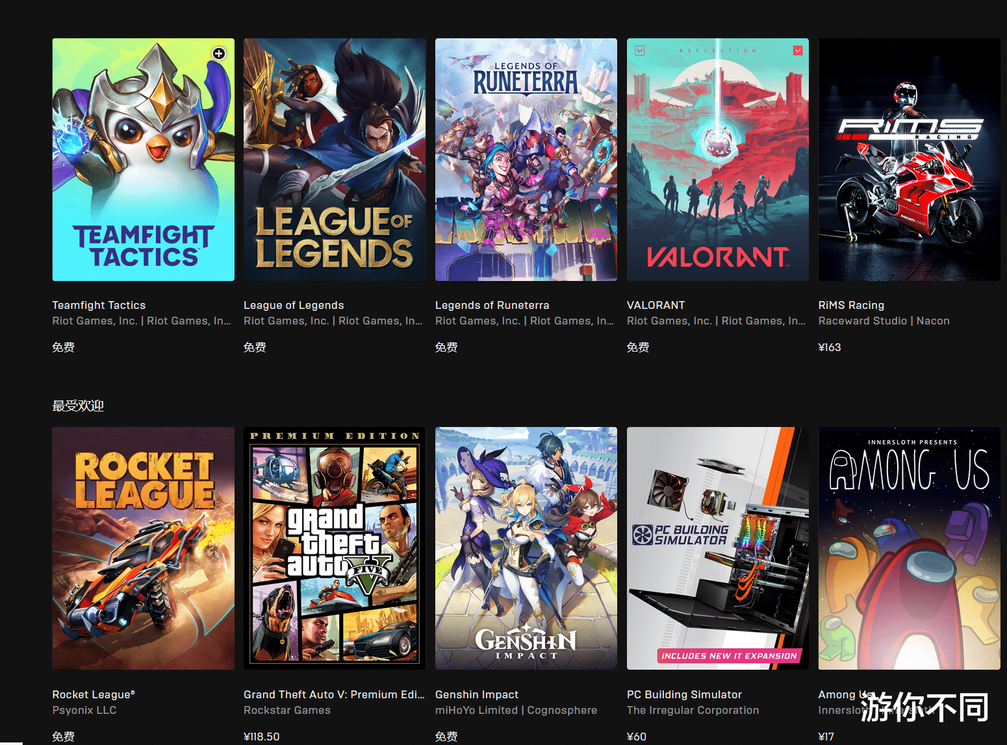Click the 免费 price under Legends of Runeterra
This screenshot has width=1007, height=745.
tap(446, 347)
